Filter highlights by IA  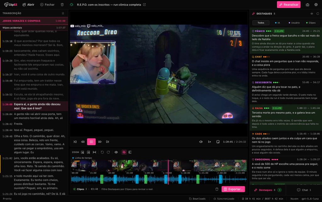coord(277,23)
